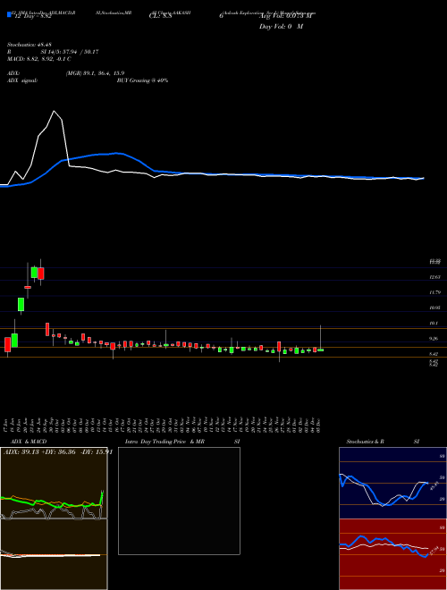The height and width of the screenshot is (590, 447).
Task: Click the 'CL: 8.8' closing value
Action: [x=160, y=17]
